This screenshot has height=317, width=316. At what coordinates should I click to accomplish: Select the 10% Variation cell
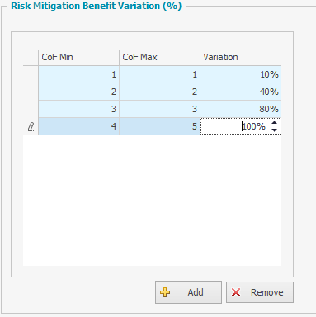(241, 74)
